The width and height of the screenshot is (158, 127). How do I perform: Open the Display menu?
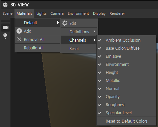[x=99, y=13]
